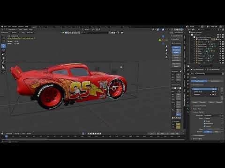The height and width of the screenshot is (168, 225).
Task: Click the bone collection Remove button
Action: [x=203, y=102]
